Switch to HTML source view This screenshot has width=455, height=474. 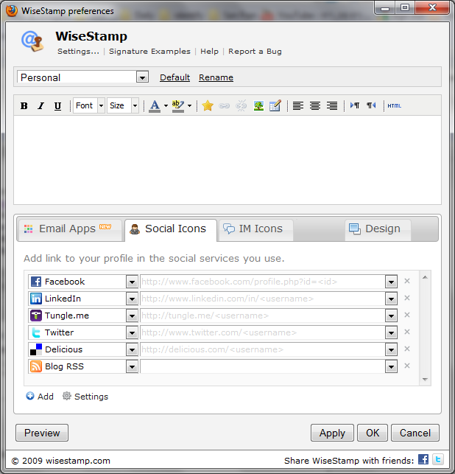pyautogui.click(x=395, y=106)
